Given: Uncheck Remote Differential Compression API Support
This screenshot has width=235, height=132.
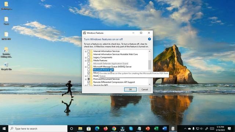Looking at the screenshot, I should point(88,82).
